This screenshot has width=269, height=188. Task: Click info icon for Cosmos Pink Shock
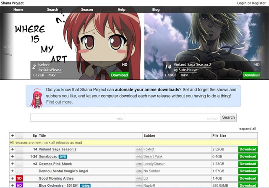tap(139, 164)
